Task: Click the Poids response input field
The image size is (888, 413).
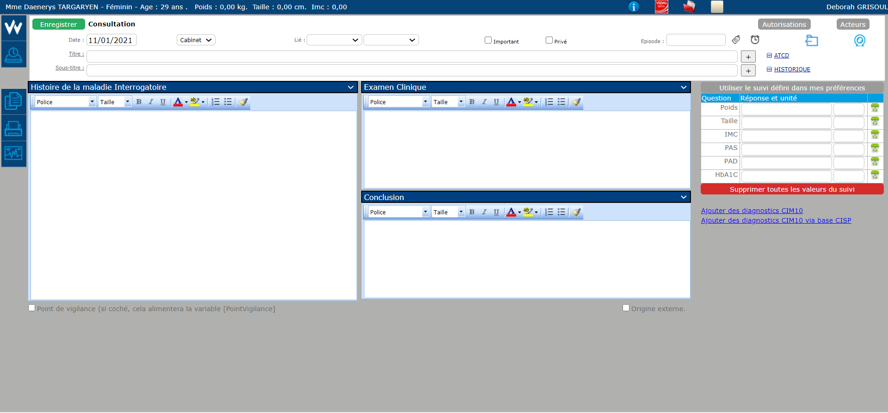Action: click(786, 109)
